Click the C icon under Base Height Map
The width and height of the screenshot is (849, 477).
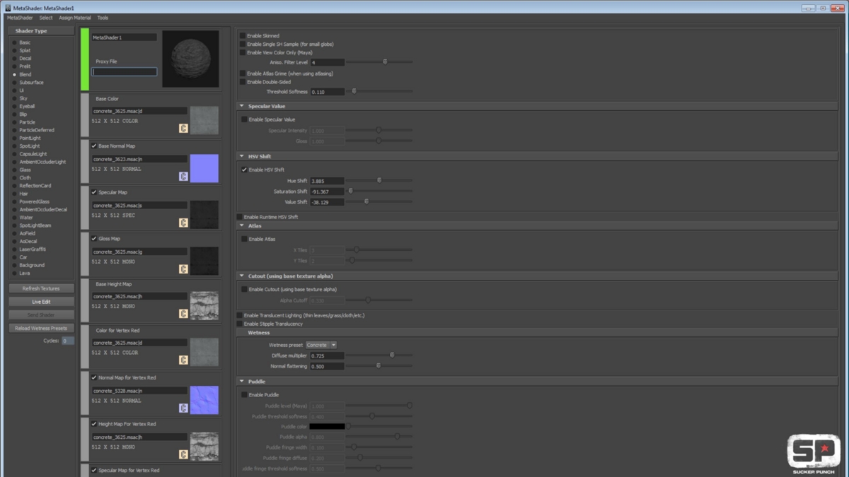(x=183, y=314)
